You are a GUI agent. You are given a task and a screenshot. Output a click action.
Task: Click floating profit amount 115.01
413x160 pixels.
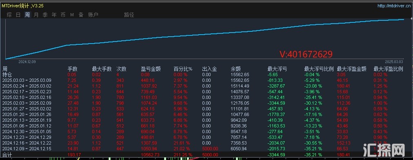[344, 97]
